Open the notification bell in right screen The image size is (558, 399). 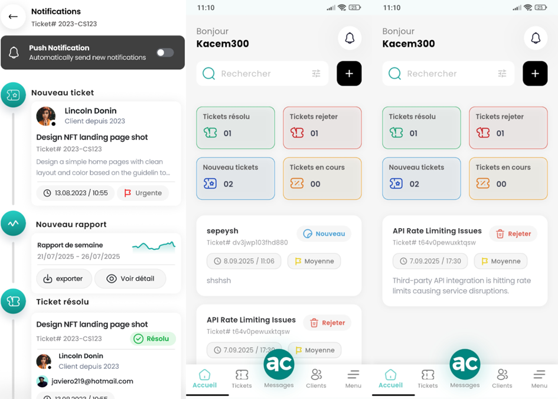tap(536, 38)
